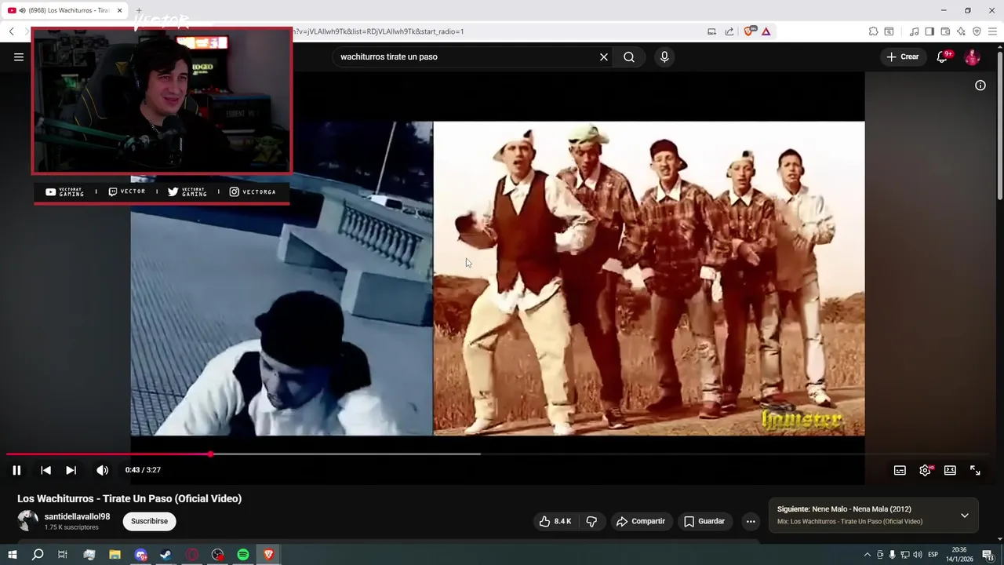
Task: Open Task View on the taskbar
Action: (x=63, y=555)
